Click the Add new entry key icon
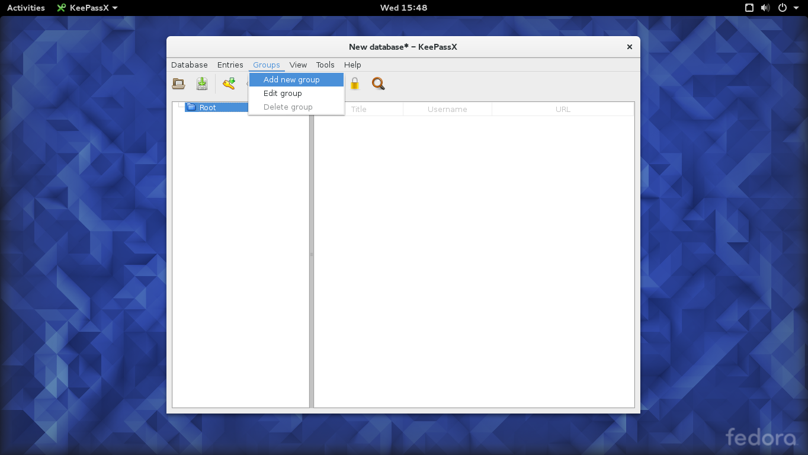The height and width of the screenshot is (455, 808). tap(229, 84)
